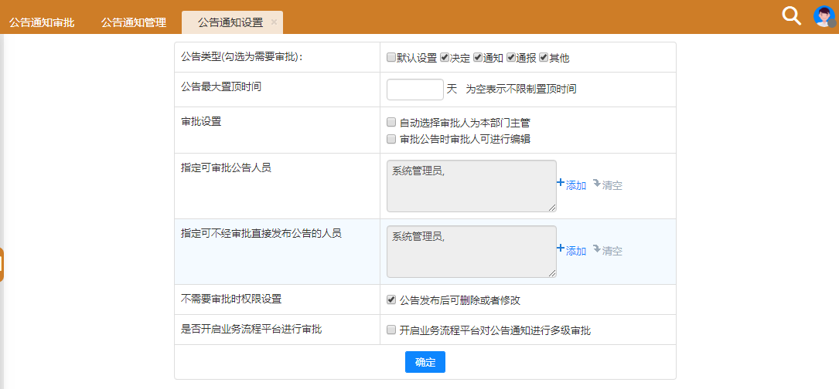The height and width of the screenshot is (389, 839).
Task: Clear the 指定可审批公告人员 list
Action: (x=608, y=185)
